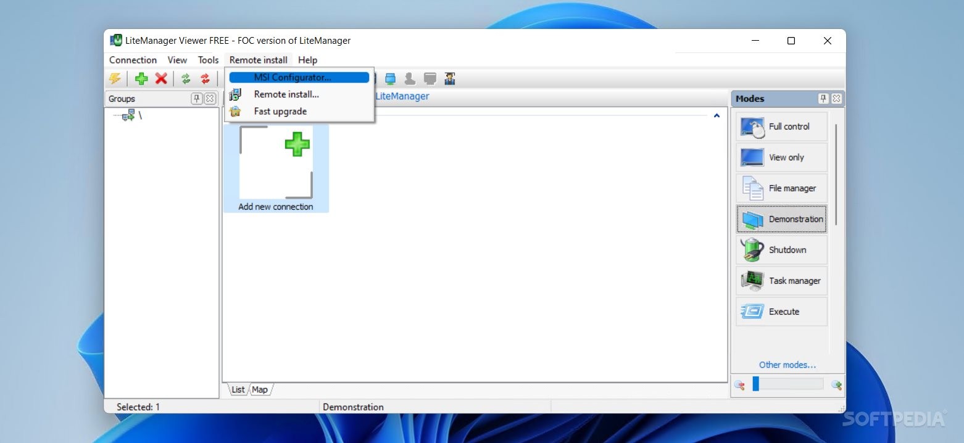Viewport: 964px width, 443px height.
Task: Click the lightning bolt connect icon
Action: [115, 78]
